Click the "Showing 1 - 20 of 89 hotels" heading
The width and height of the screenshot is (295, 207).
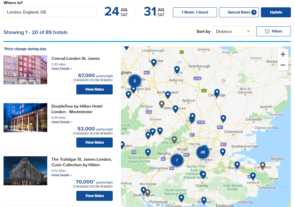[x=36, y=32]
